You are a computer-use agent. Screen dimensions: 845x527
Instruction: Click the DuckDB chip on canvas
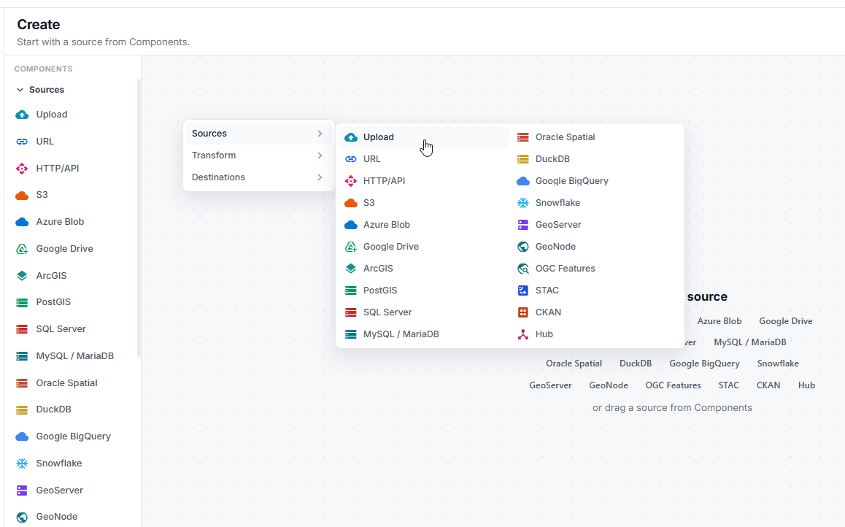click(636, 363)
